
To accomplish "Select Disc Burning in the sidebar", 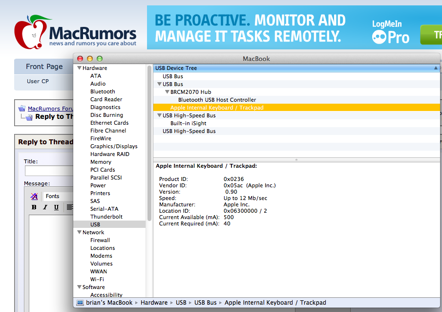I will click(x=106, y=115).
